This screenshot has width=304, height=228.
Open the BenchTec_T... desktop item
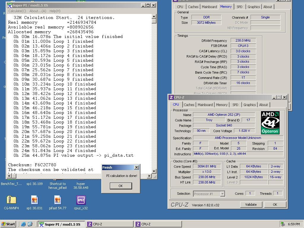point(11,183)
